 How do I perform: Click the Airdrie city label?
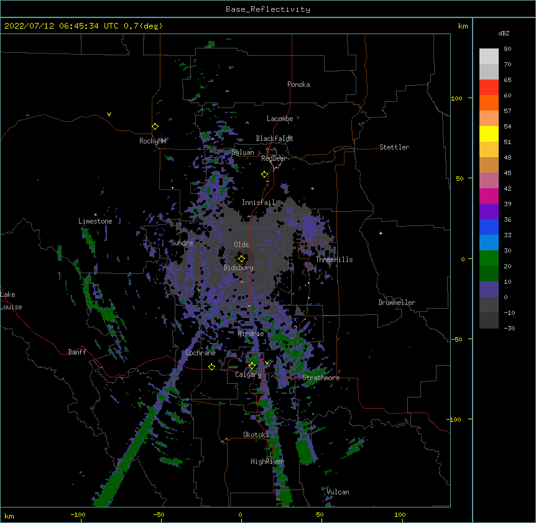click(x=251, y=334)
